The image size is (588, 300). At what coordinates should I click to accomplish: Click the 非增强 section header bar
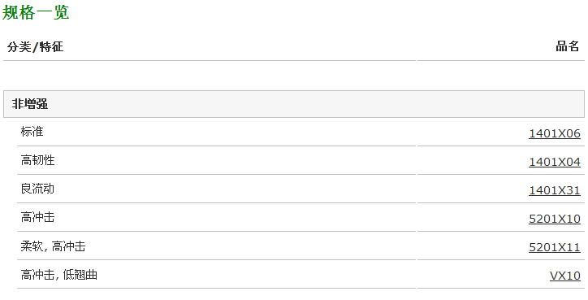pyautogui.click(x=294, y=104)
